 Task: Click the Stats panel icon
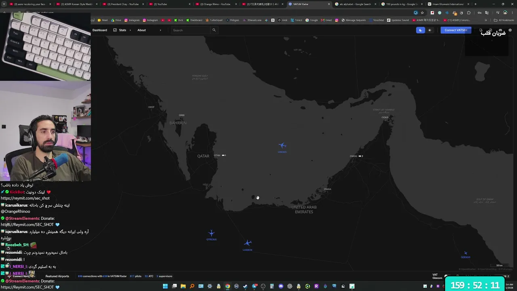point(115,30)
